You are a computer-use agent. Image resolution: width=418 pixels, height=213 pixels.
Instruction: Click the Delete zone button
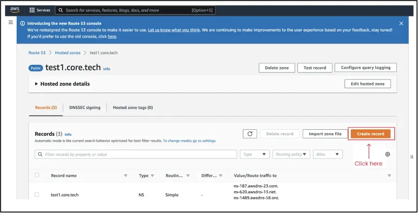point(277,68)
